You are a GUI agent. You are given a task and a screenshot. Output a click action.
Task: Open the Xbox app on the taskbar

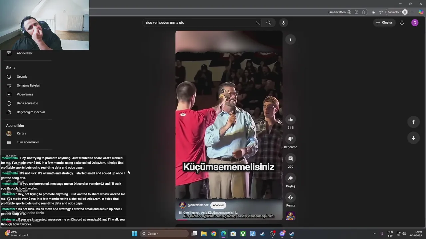243,234
